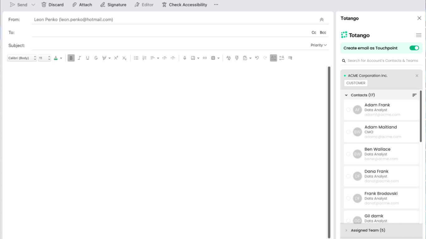Insert a hyperlink
This screenshot has width=426, height=239.
(205, 58)
